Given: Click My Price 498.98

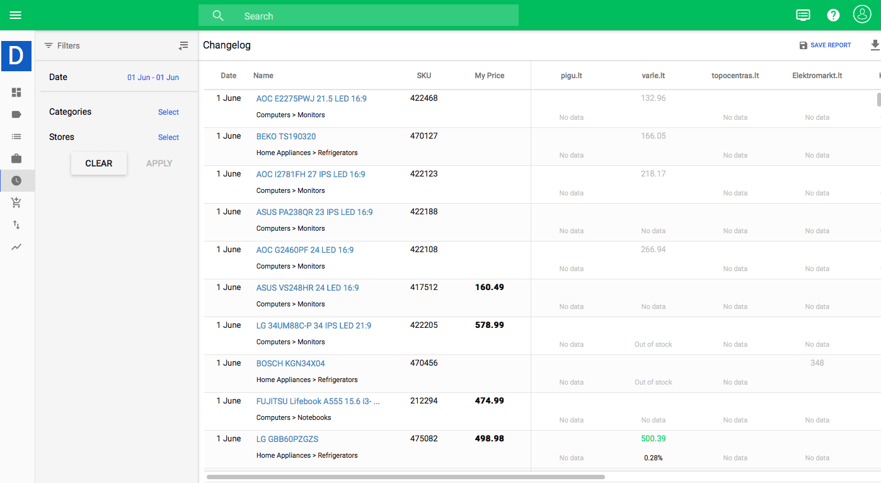Looking at the screenshot, I should [490, 439].
